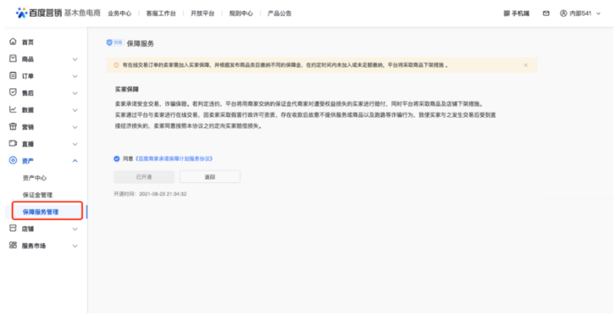Open 产品公告 in top navigation

click(280, 13)
